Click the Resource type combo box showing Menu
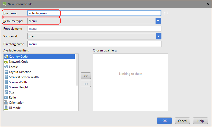Image resolution: width=212 pixels, height=127 pixels. [94, 21]
